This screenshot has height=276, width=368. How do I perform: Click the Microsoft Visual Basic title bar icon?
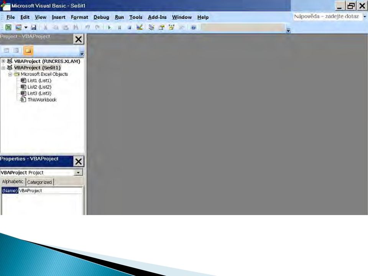pos(5,6)
